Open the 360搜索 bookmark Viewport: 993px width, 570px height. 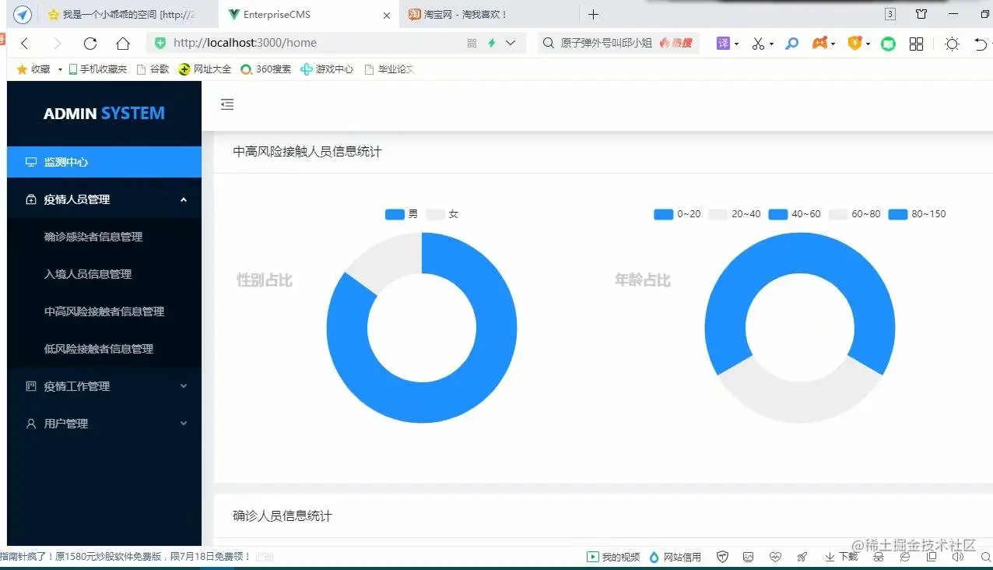(x=265, y=69)
